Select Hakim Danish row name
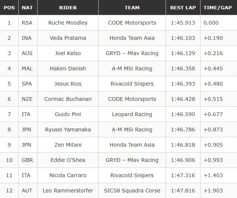Image resolution: width=237 pixels, height=198 pixels. (x=68, y=68)
